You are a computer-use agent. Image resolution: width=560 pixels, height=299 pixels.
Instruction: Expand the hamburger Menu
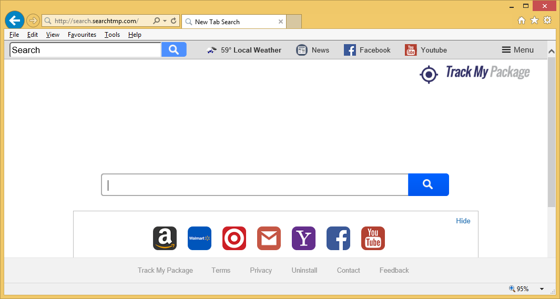click(x=518, y=50)
